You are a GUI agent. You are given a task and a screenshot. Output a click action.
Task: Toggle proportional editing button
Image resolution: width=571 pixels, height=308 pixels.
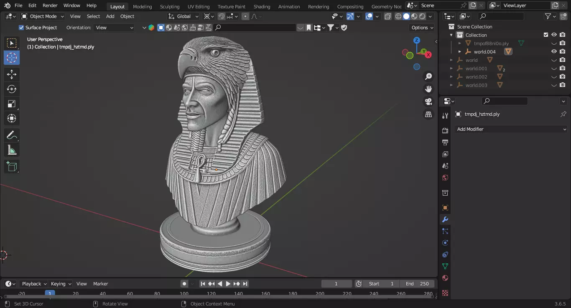[x=245, y=16]
